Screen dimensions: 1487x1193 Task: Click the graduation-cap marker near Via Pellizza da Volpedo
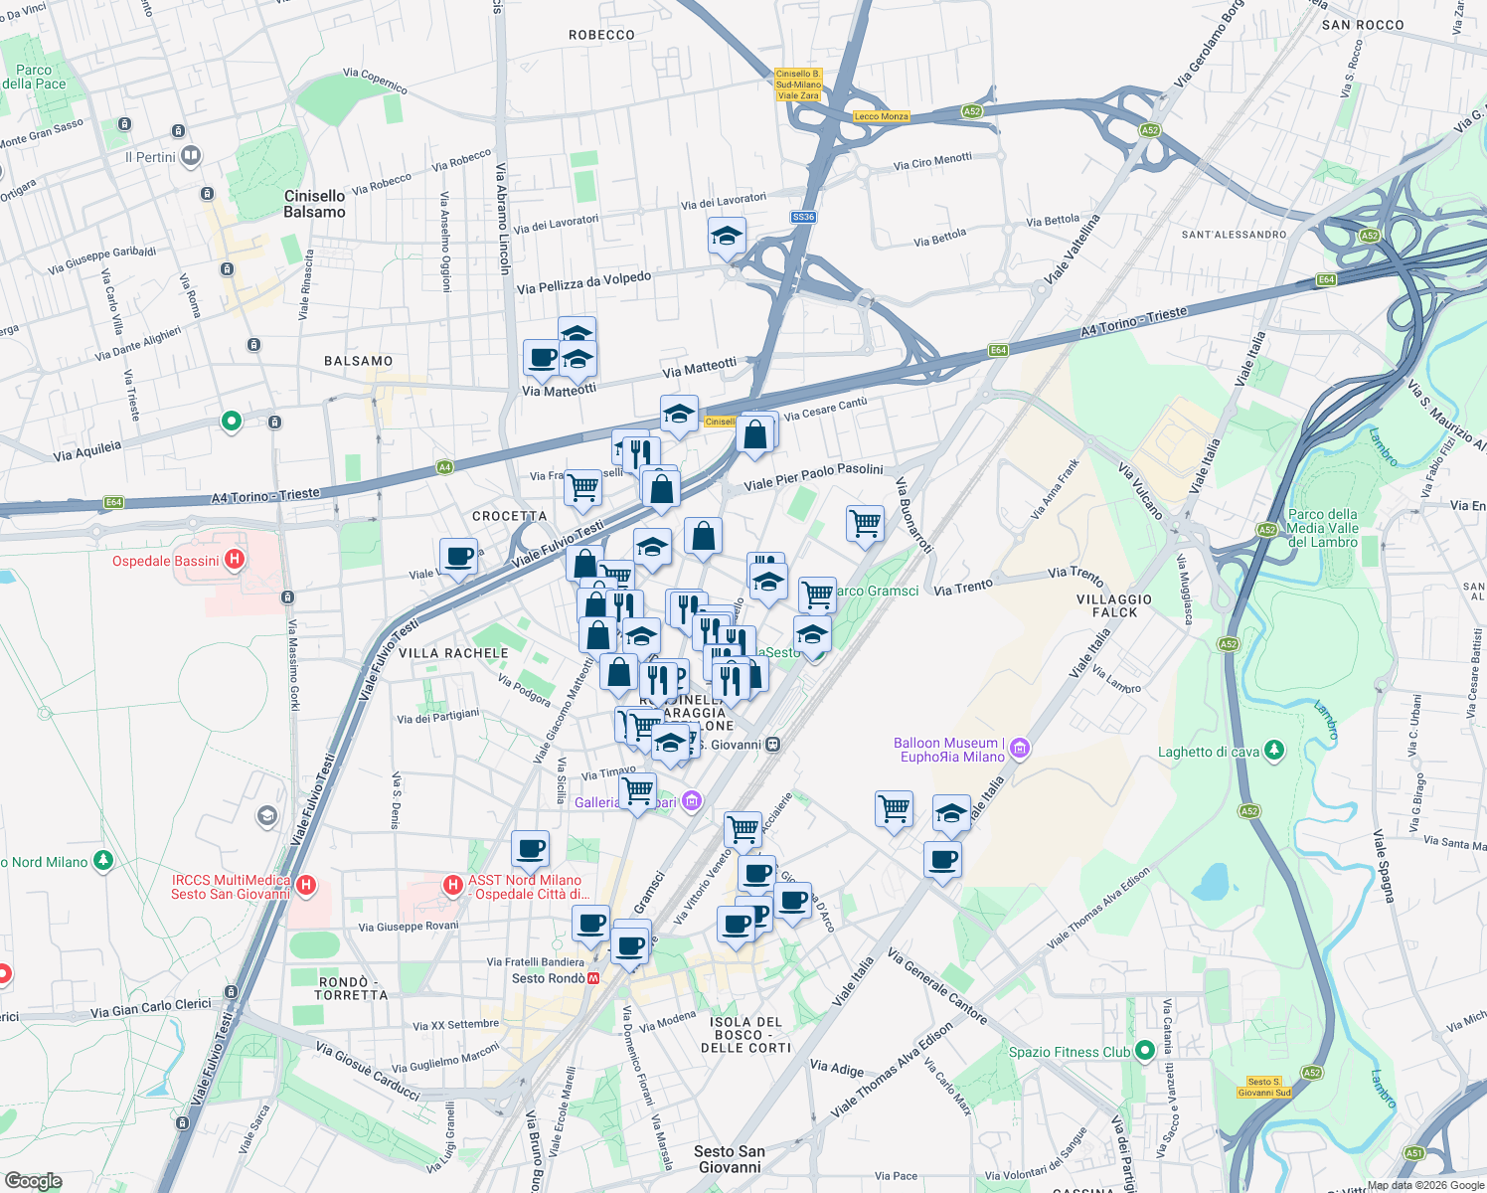(727, 237)
